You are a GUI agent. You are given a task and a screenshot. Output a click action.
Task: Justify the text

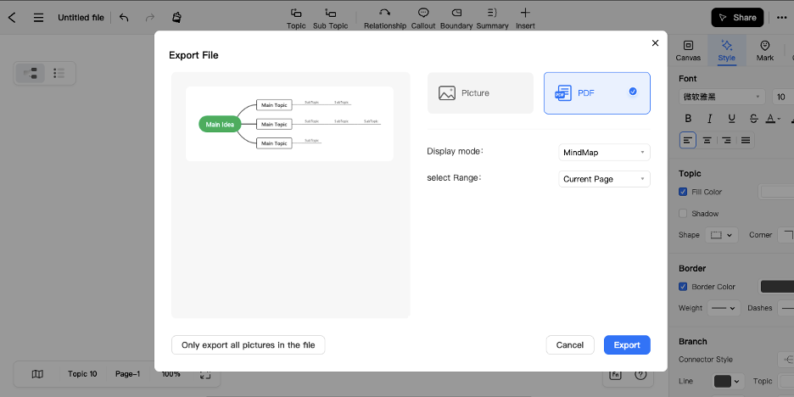click(x=746, y=140)
